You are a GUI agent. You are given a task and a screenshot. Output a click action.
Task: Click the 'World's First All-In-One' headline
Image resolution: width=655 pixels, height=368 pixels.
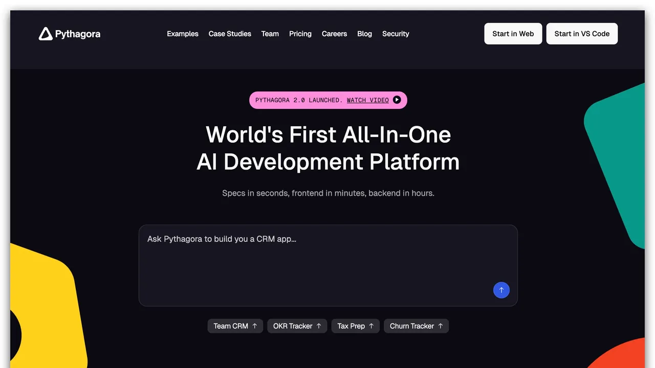[328, 135]
